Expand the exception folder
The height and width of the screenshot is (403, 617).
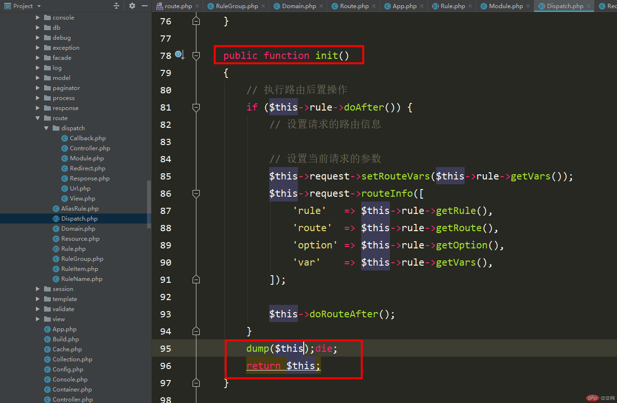(x=38, y=47)
